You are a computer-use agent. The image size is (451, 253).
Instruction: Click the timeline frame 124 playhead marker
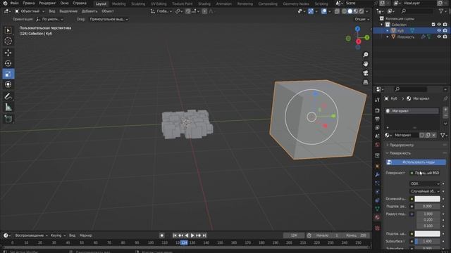pos(184,242)
